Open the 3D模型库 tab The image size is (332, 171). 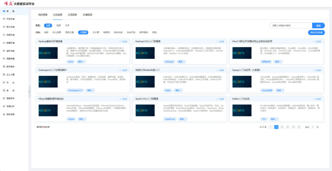[88, 15]
